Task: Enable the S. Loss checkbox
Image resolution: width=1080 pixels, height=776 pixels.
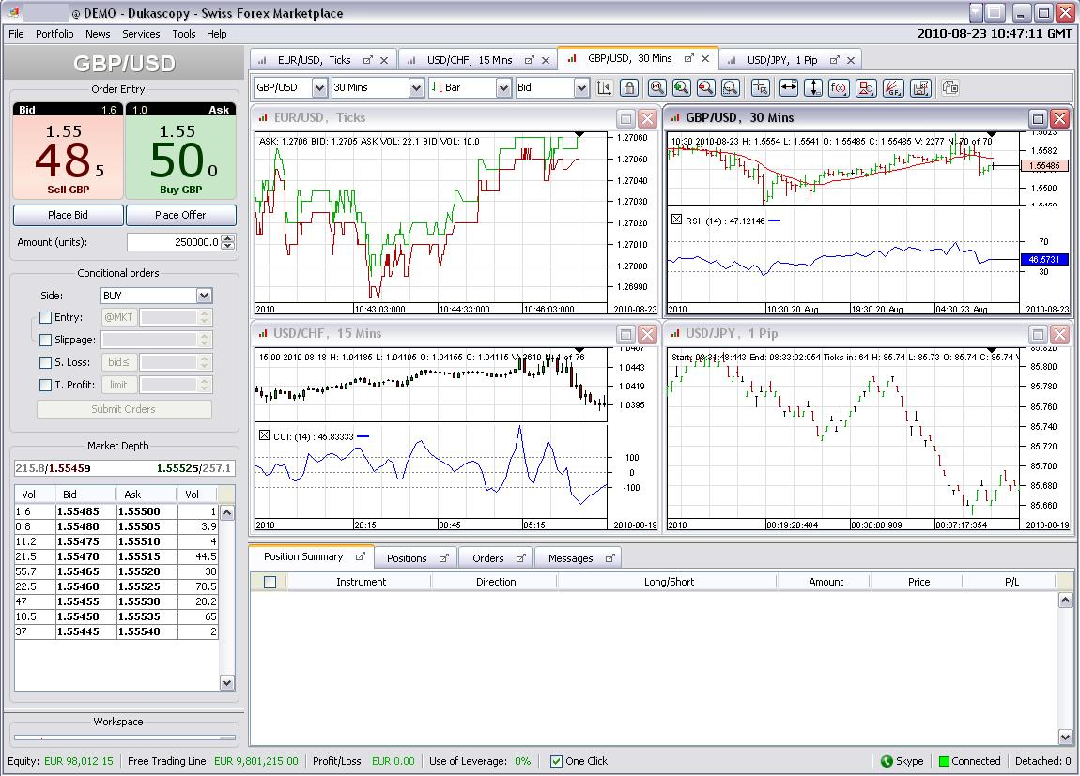Action: click(x=45, y=362)
